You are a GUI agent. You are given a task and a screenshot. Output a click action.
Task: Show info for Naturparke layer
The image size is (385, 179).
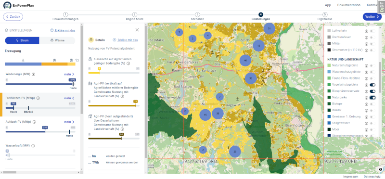point(366,98)
